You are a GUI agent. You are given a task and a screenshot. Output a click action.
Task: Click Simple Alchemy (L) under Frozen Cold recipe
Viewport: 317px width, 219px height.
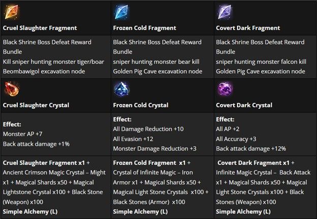pos(140,212)
